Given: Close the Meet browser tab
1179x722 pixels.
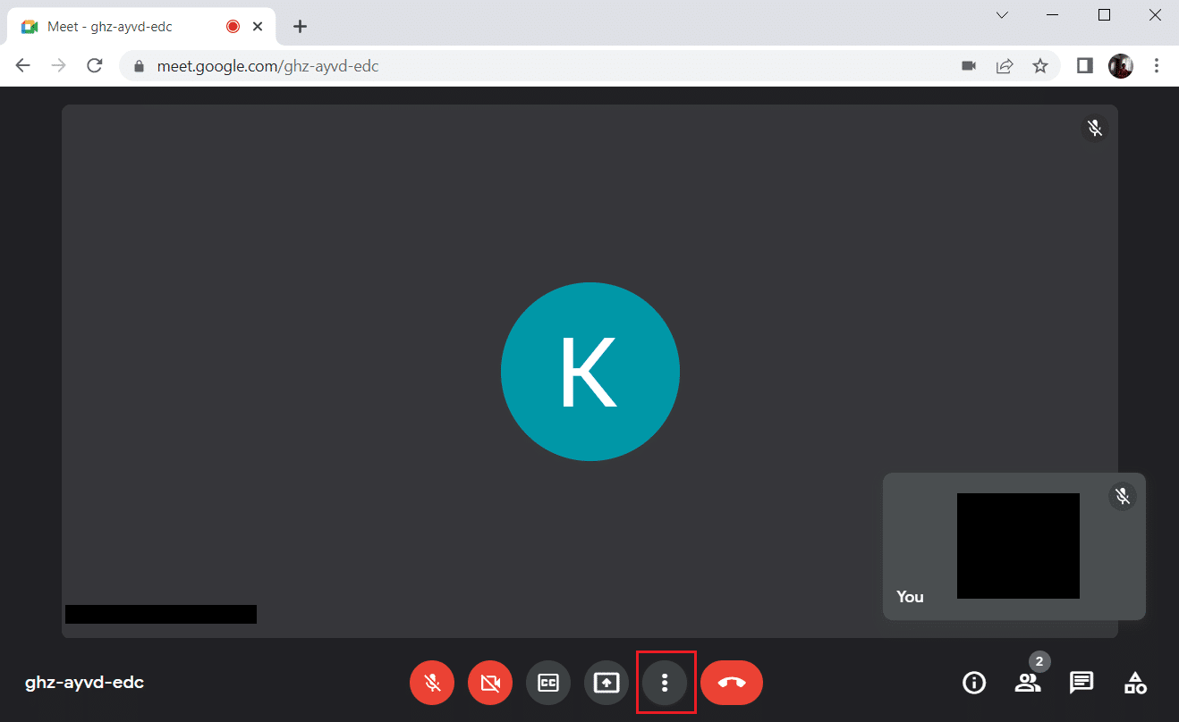Looking at the screenshot, I should 258,27.
